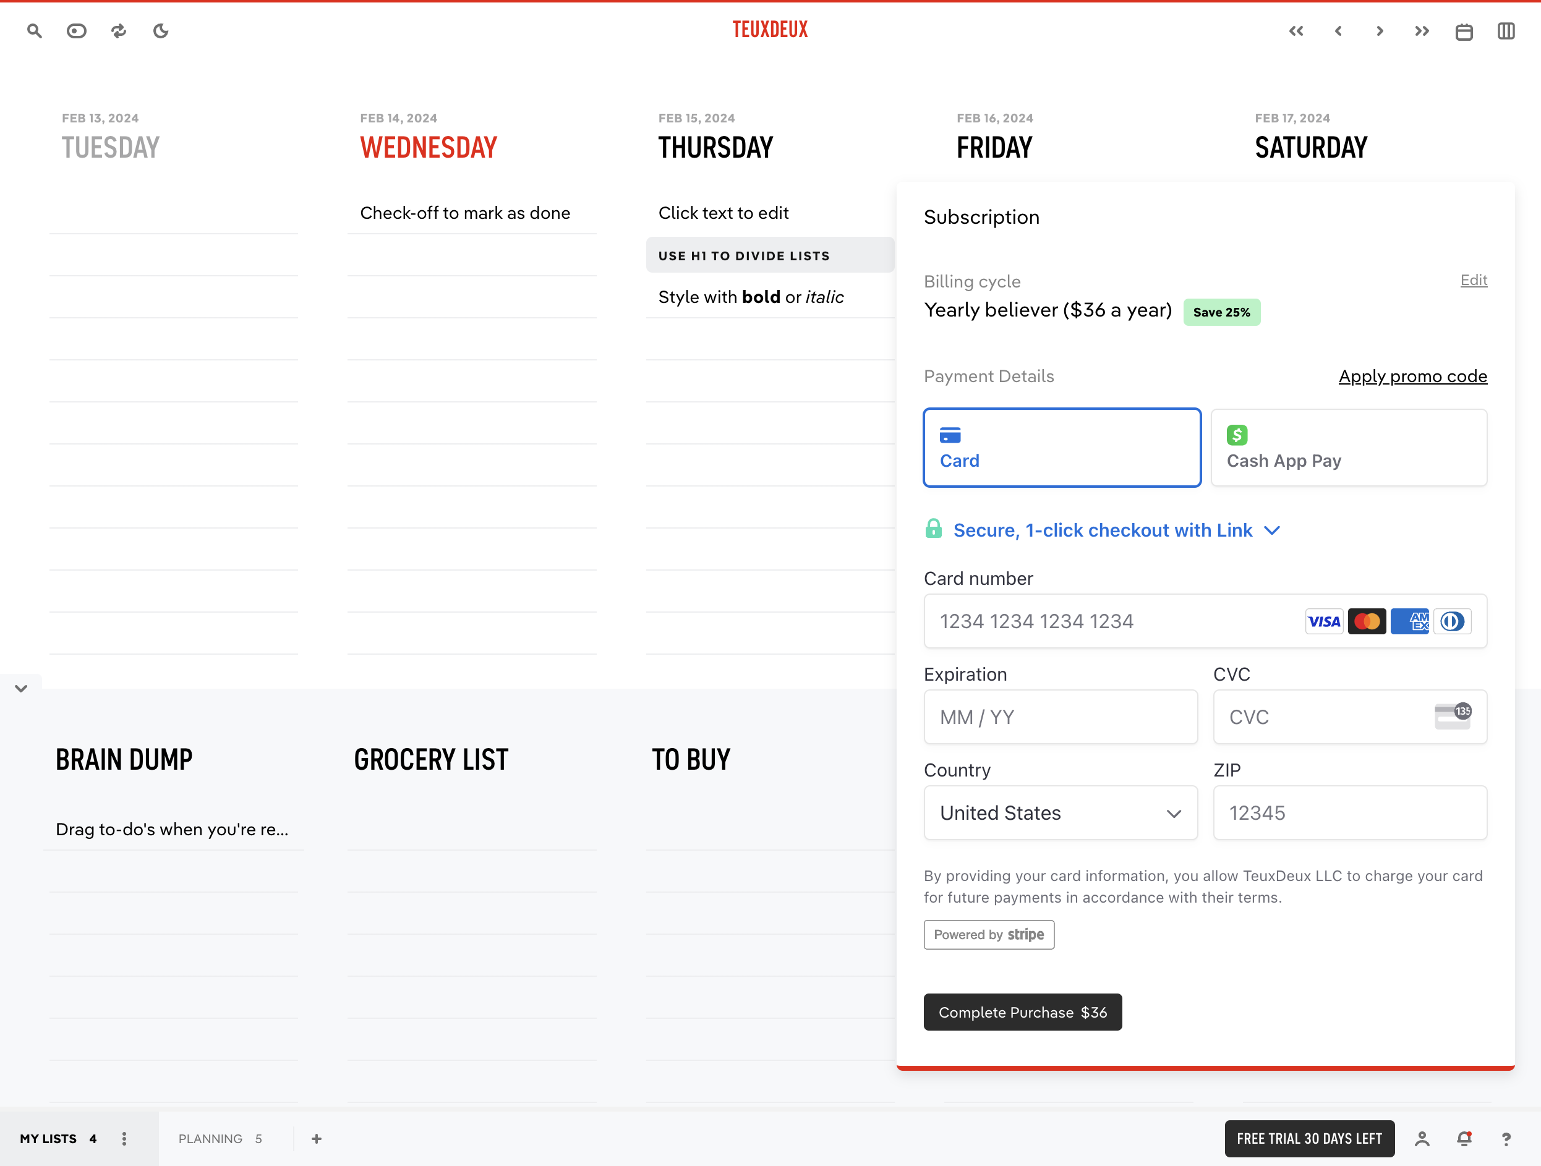This screenshot has width=1541, height=1166.
Task: Click 'Drag to-do's when you're re...' item
Action: [x=172, y=830]
